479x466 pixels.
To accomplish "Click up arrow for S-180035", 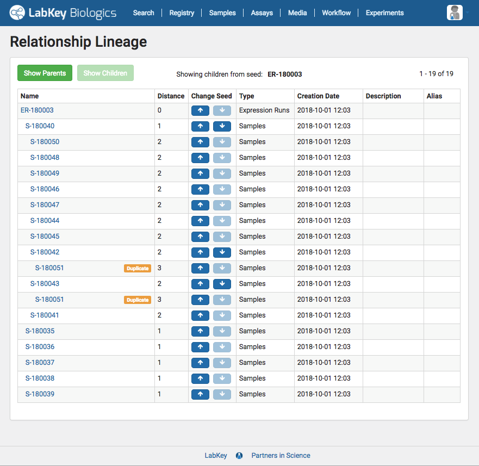I will (x=200, y=331).
